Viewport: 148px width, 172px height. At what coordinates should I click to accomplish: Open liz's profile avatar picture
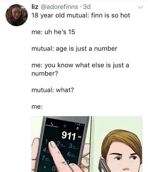click(x=17, y=15)
